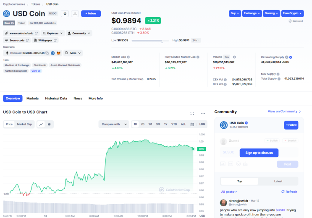Follow USD Coin beside the coin title
Screen dimensions: 312x218
point(91,13)
